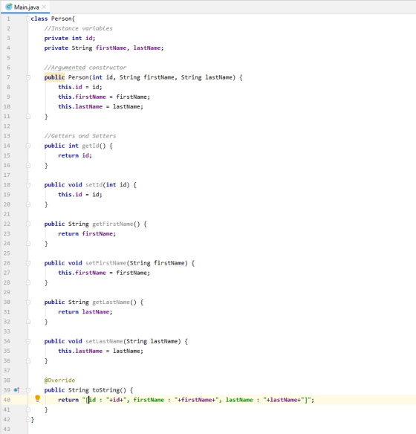Click the fold end marker at line 11
416x434 pixels.
[28, 116]
